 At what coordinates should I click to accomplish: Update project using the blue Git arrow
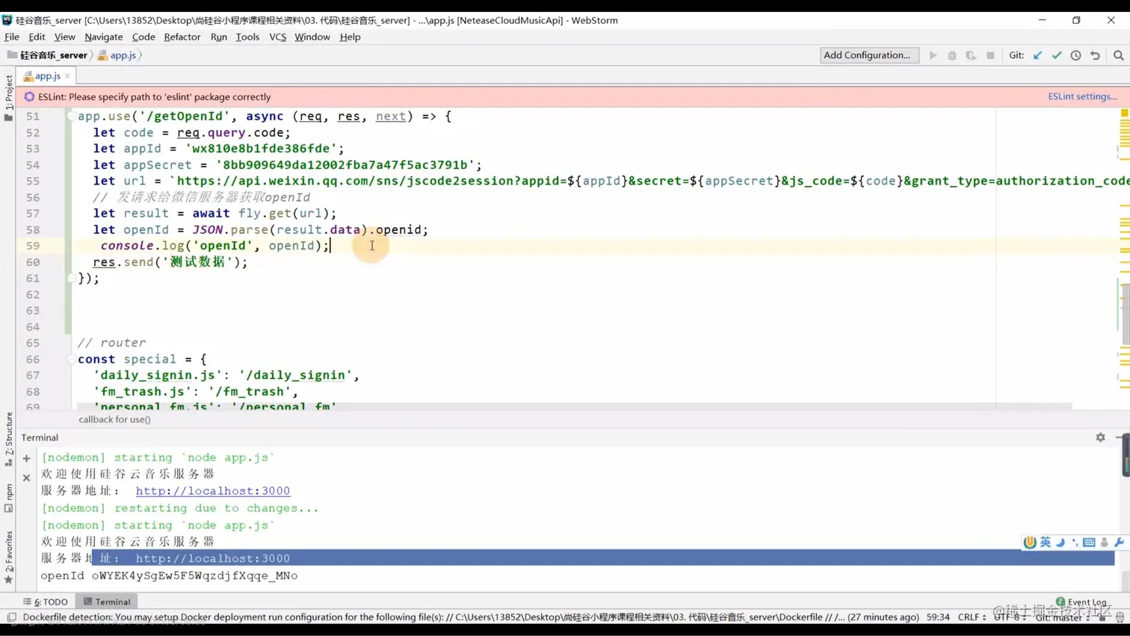pyautogui.click(x=1037, y=55)
